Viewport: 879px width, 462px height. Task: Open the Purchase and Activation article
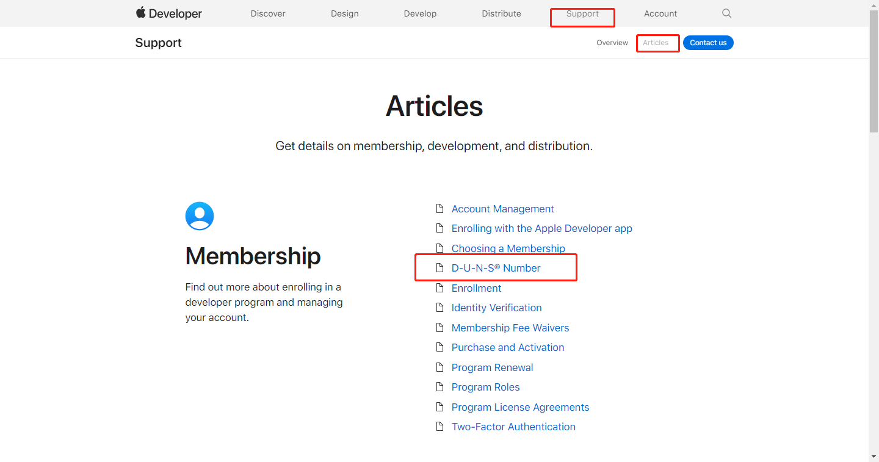[x=508, y=347]
